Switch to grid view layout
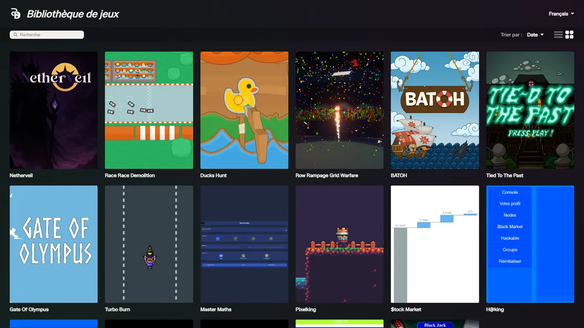The height and width of the screenshot is (328, 584). pyautogui.click(x=570, y=35)
